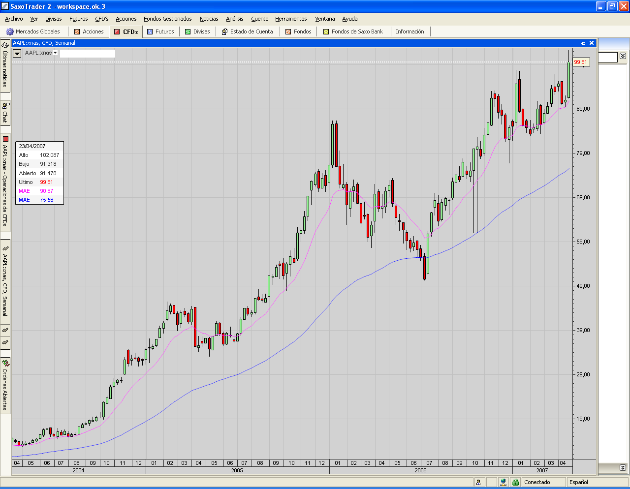Screen dimensions: 630x489
Task: Click the Mercados Globales gear icon
Action: 10,31
